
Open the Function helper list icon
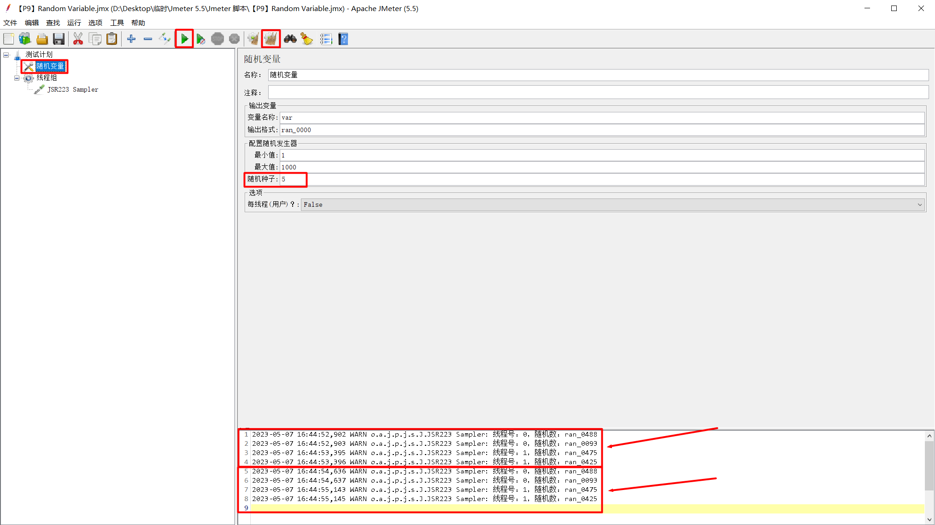click(x=326, y=39)
